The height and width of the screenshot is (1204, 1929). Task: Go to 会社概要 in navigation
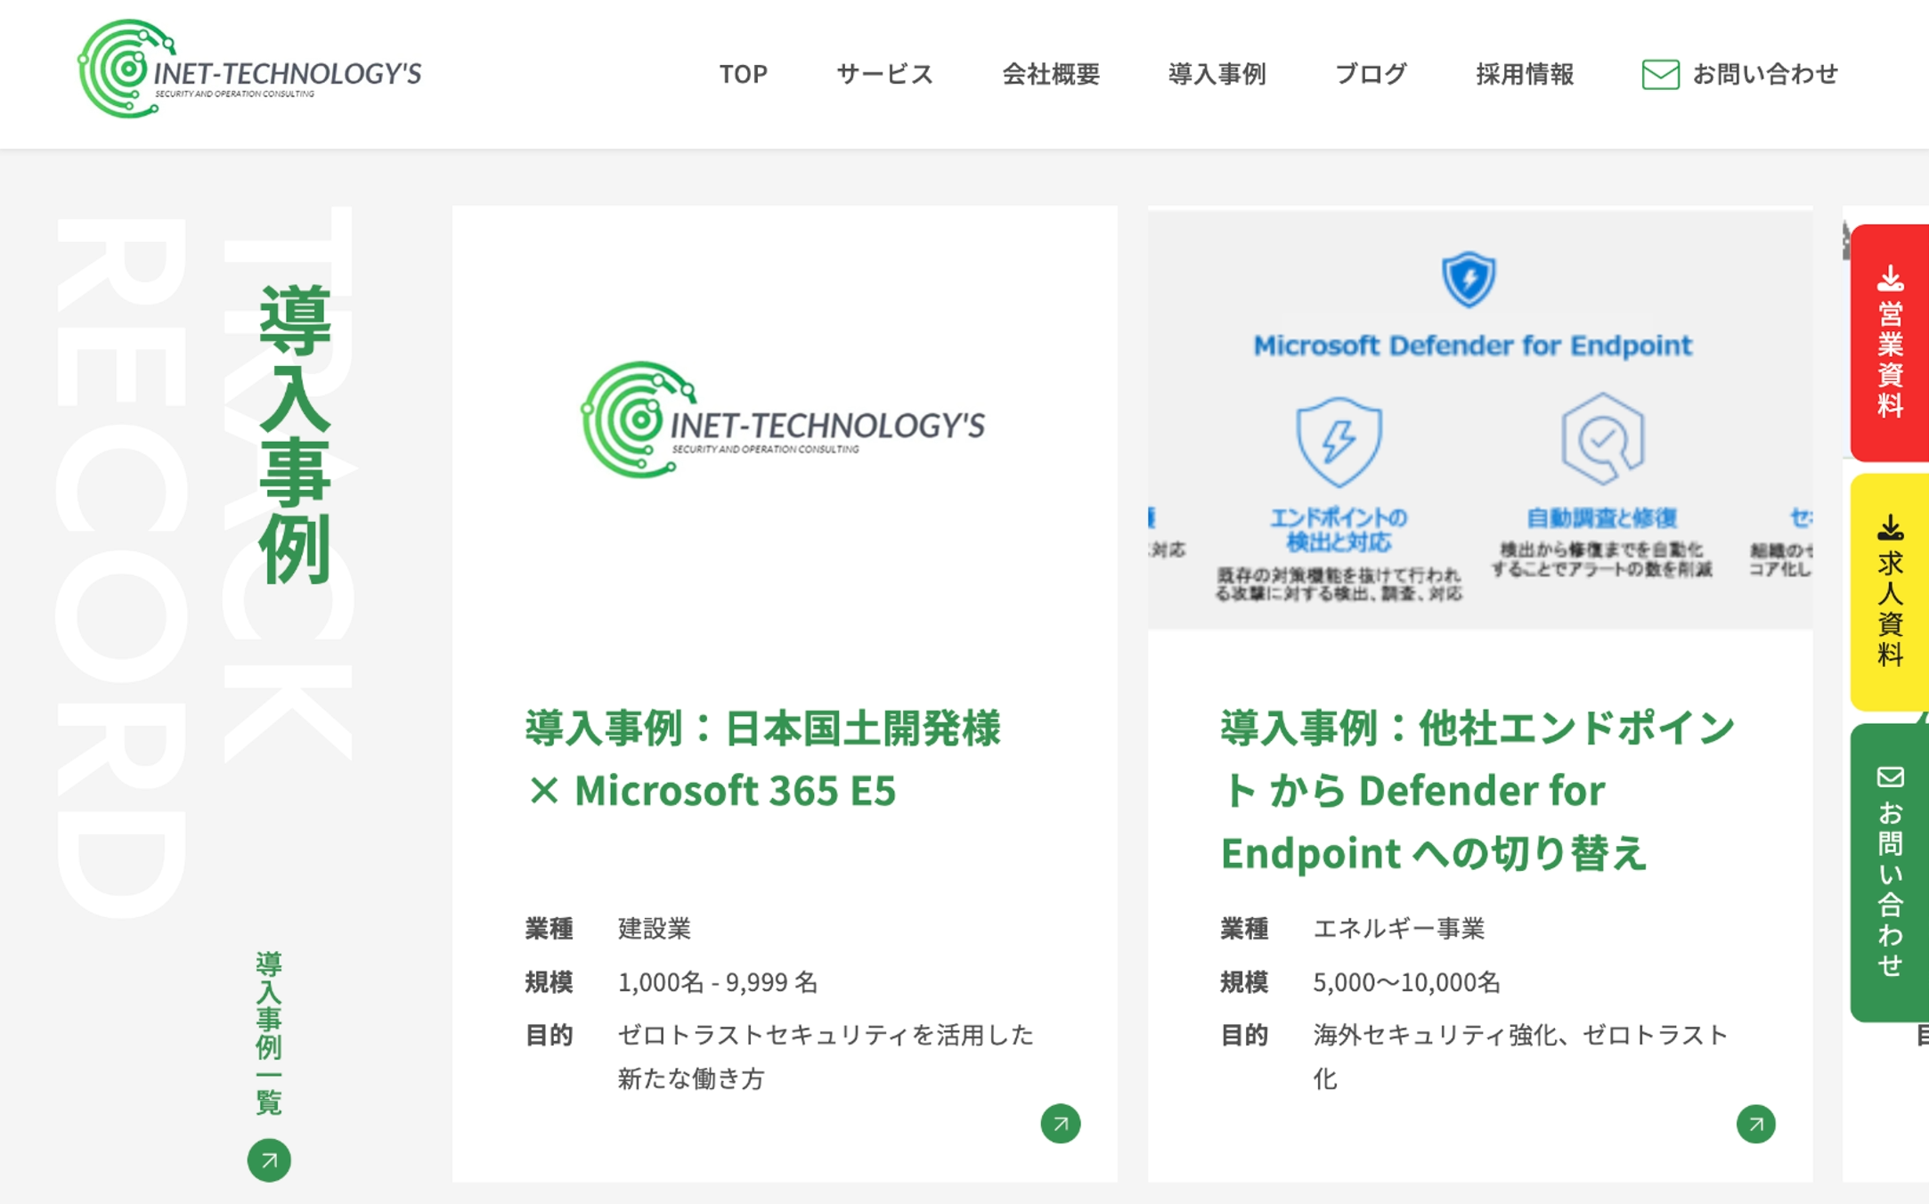click(1051, 74)
